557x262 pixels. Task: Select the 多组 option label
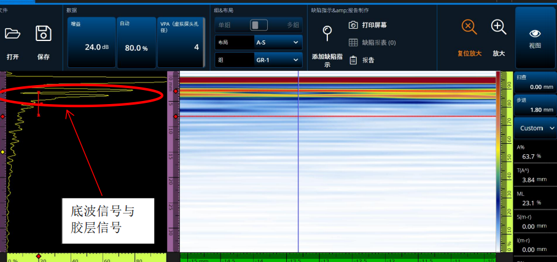(x=293, y=25)
